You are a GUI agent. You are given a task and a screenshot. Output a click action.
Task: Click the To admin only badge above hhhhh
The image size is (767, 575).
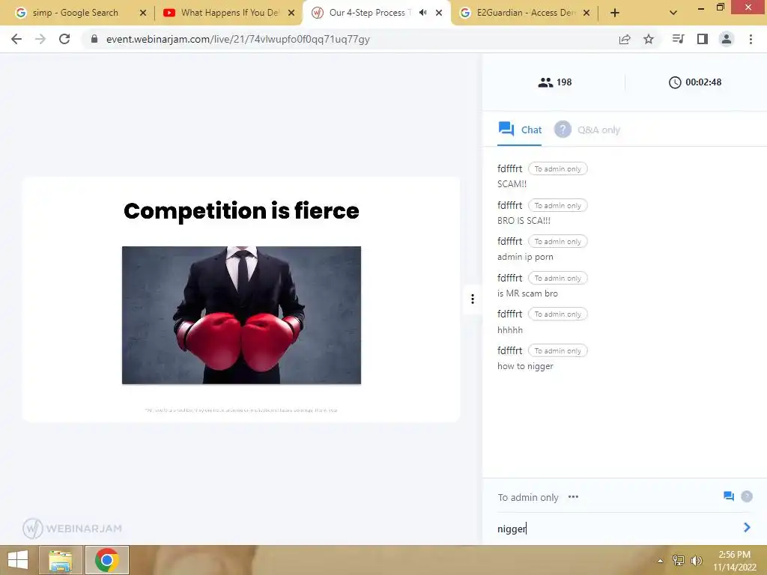(557, 314)
